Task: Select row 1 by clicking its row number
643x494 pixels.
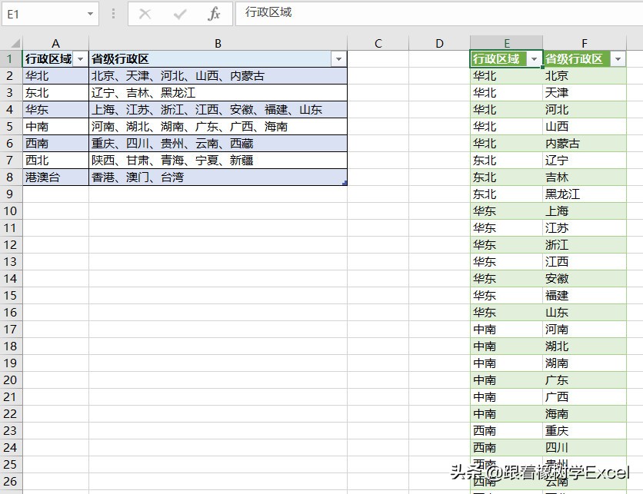Action: coord(11,58)
